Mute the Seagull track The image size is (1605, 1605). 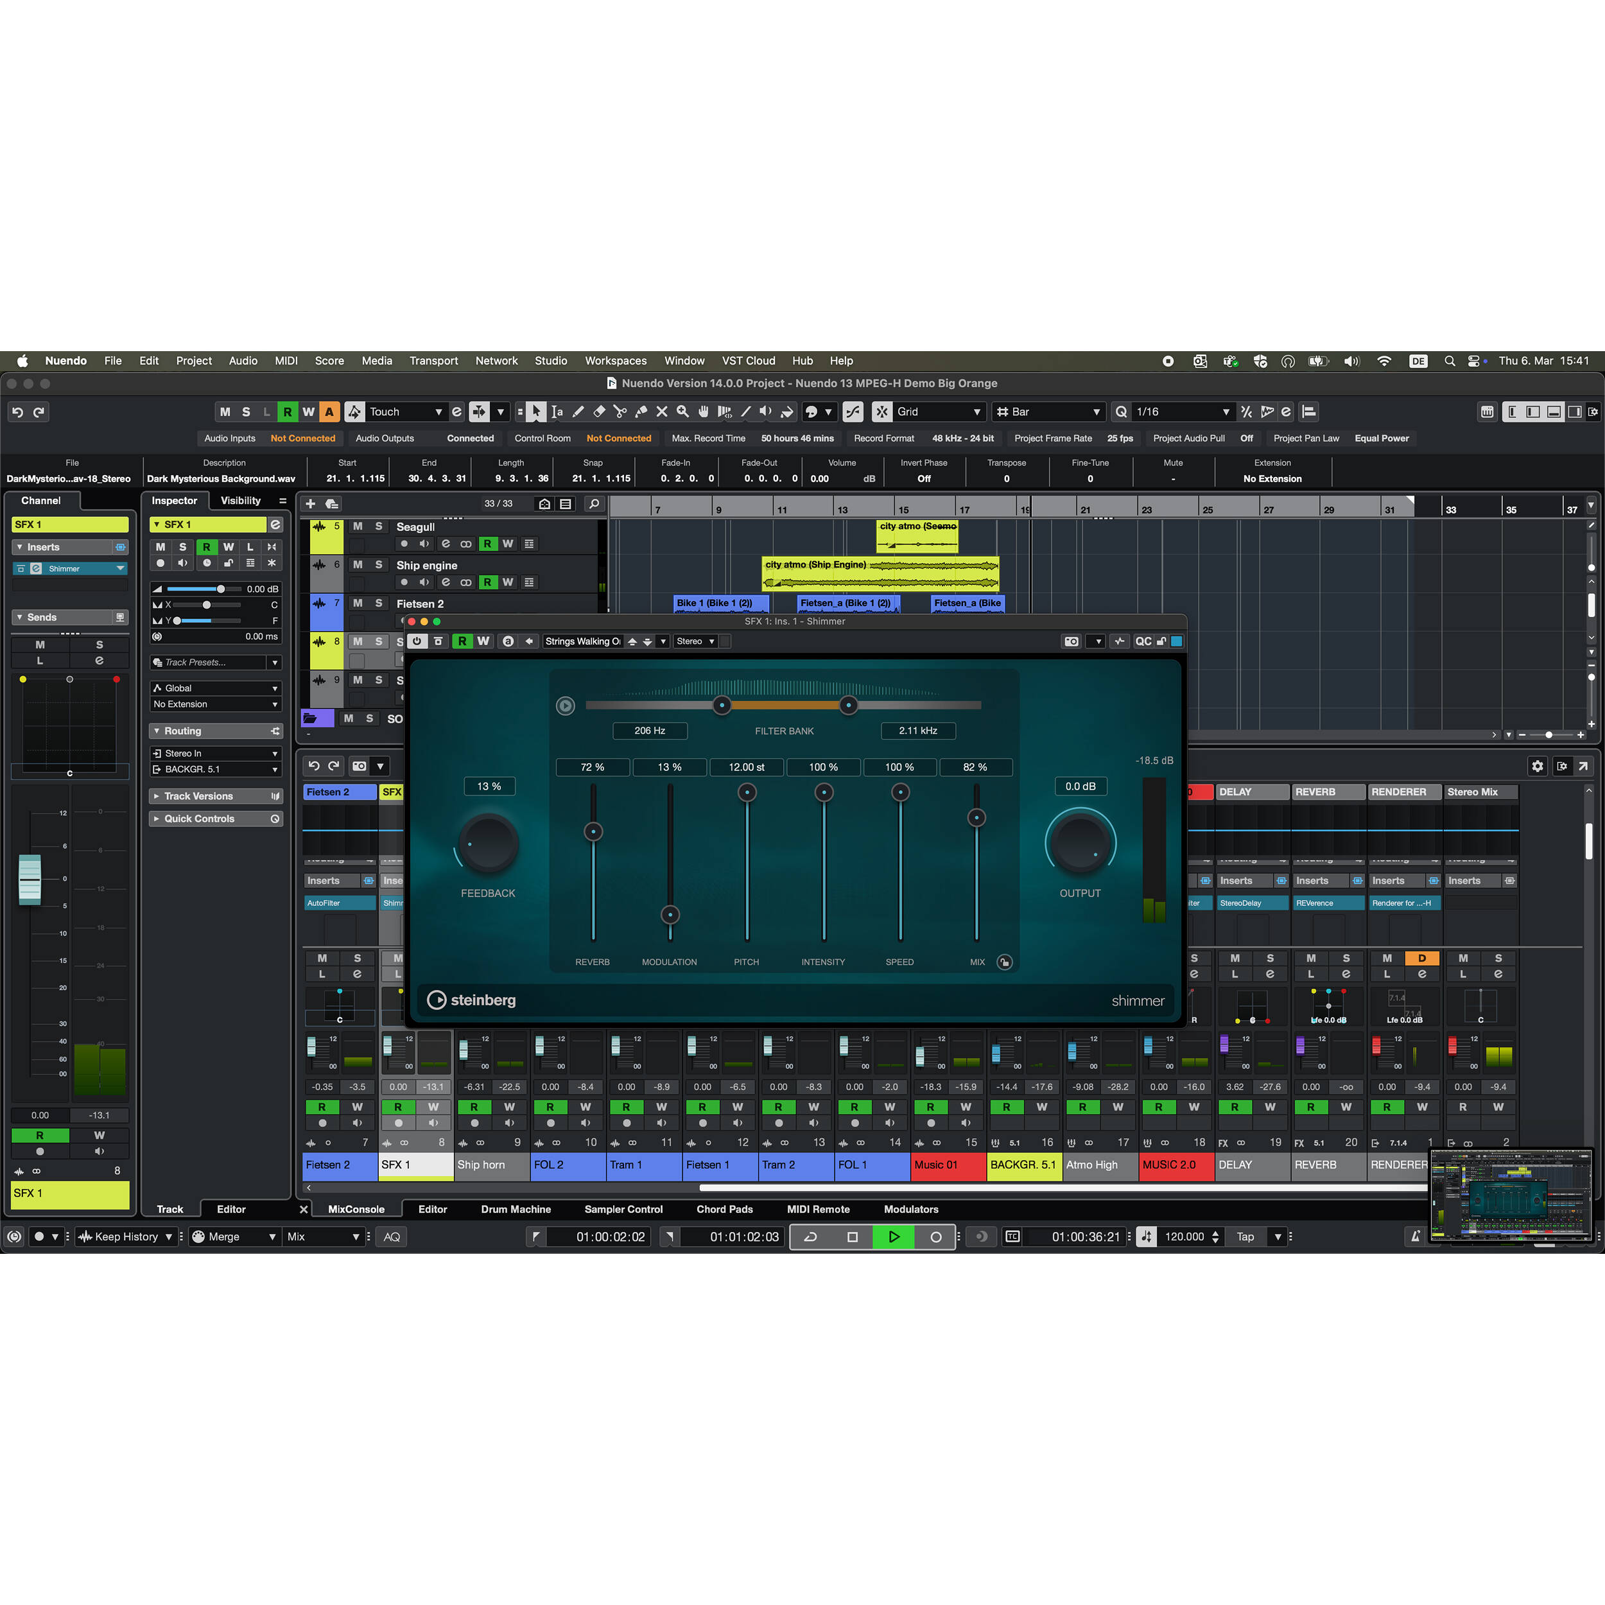(357, 526)
